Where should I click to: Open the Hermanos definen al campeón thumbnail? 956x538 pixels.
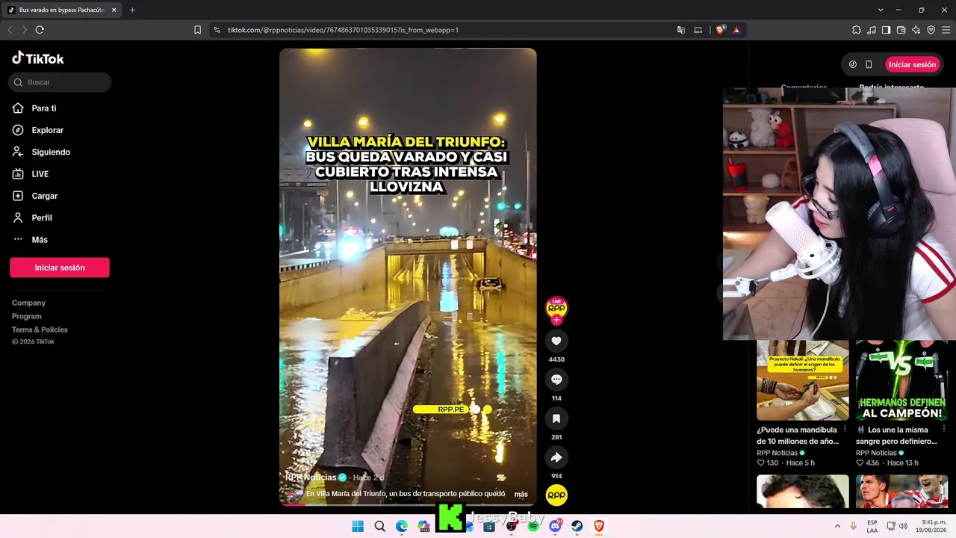[x=901, y=380]
